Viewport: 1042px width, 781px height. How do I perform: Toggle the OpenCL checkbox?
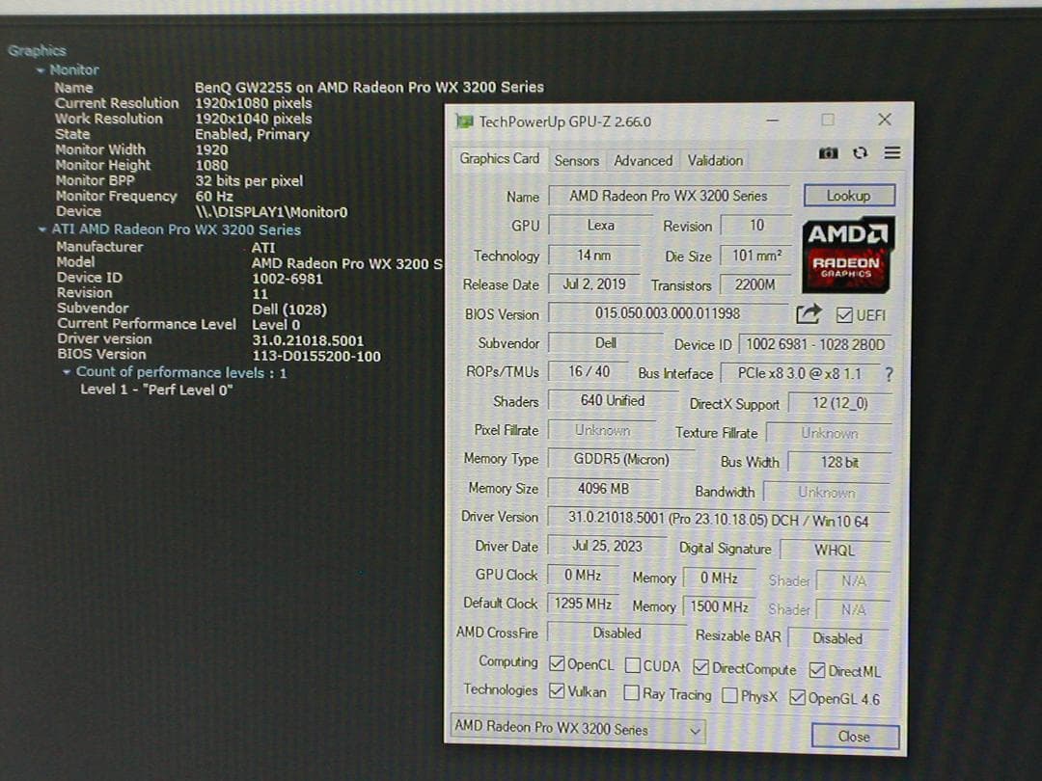pos(557,664)
